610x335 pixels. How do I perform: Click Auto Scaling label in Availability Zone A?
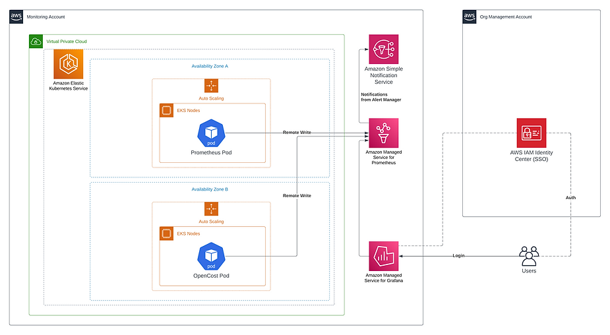211,98
